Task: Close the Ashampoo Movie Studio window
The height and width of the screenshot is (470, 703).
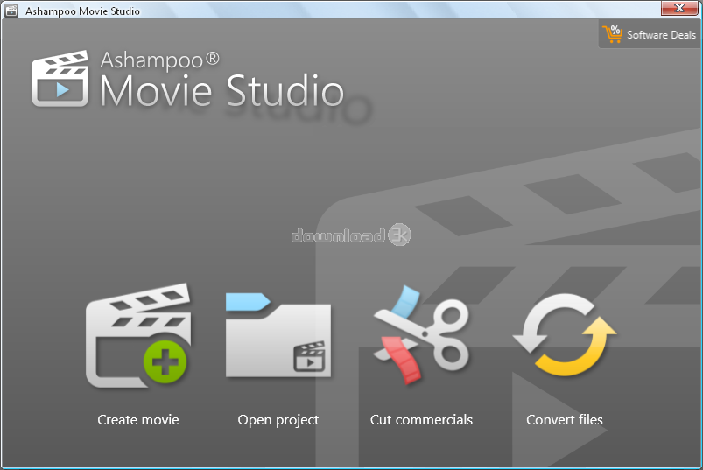Action: tap(679, 8)
